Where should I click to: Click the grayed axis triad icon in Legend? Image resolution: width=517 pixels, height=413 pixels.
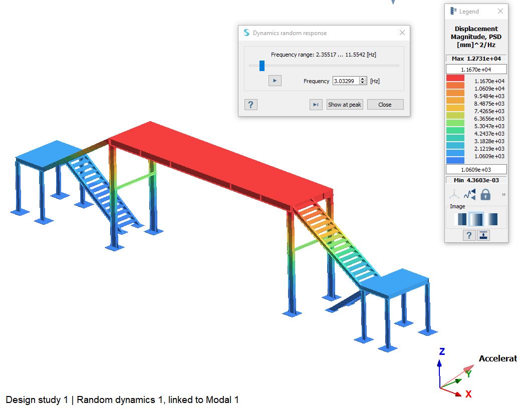(454, 194)
